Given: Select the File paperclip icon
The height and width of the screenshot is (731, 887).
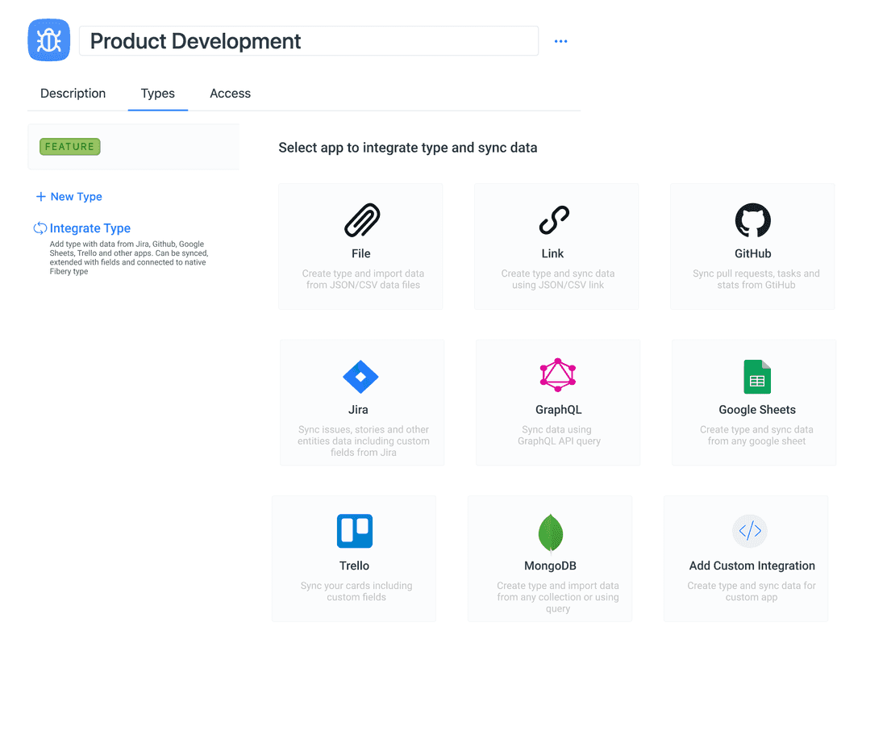Looking at the screenshot, I should pos(361,220).
